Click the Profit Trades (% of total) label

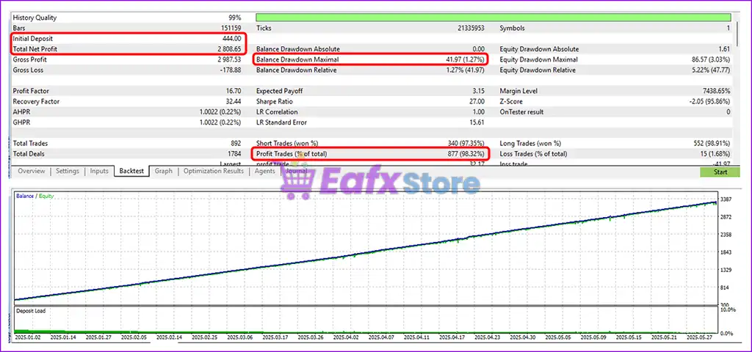point(292,154)
